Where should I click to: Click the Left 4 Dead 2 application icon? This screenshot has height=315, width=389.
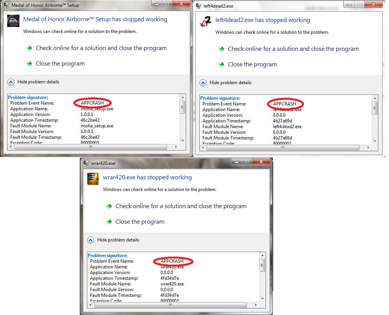(206, 22)
